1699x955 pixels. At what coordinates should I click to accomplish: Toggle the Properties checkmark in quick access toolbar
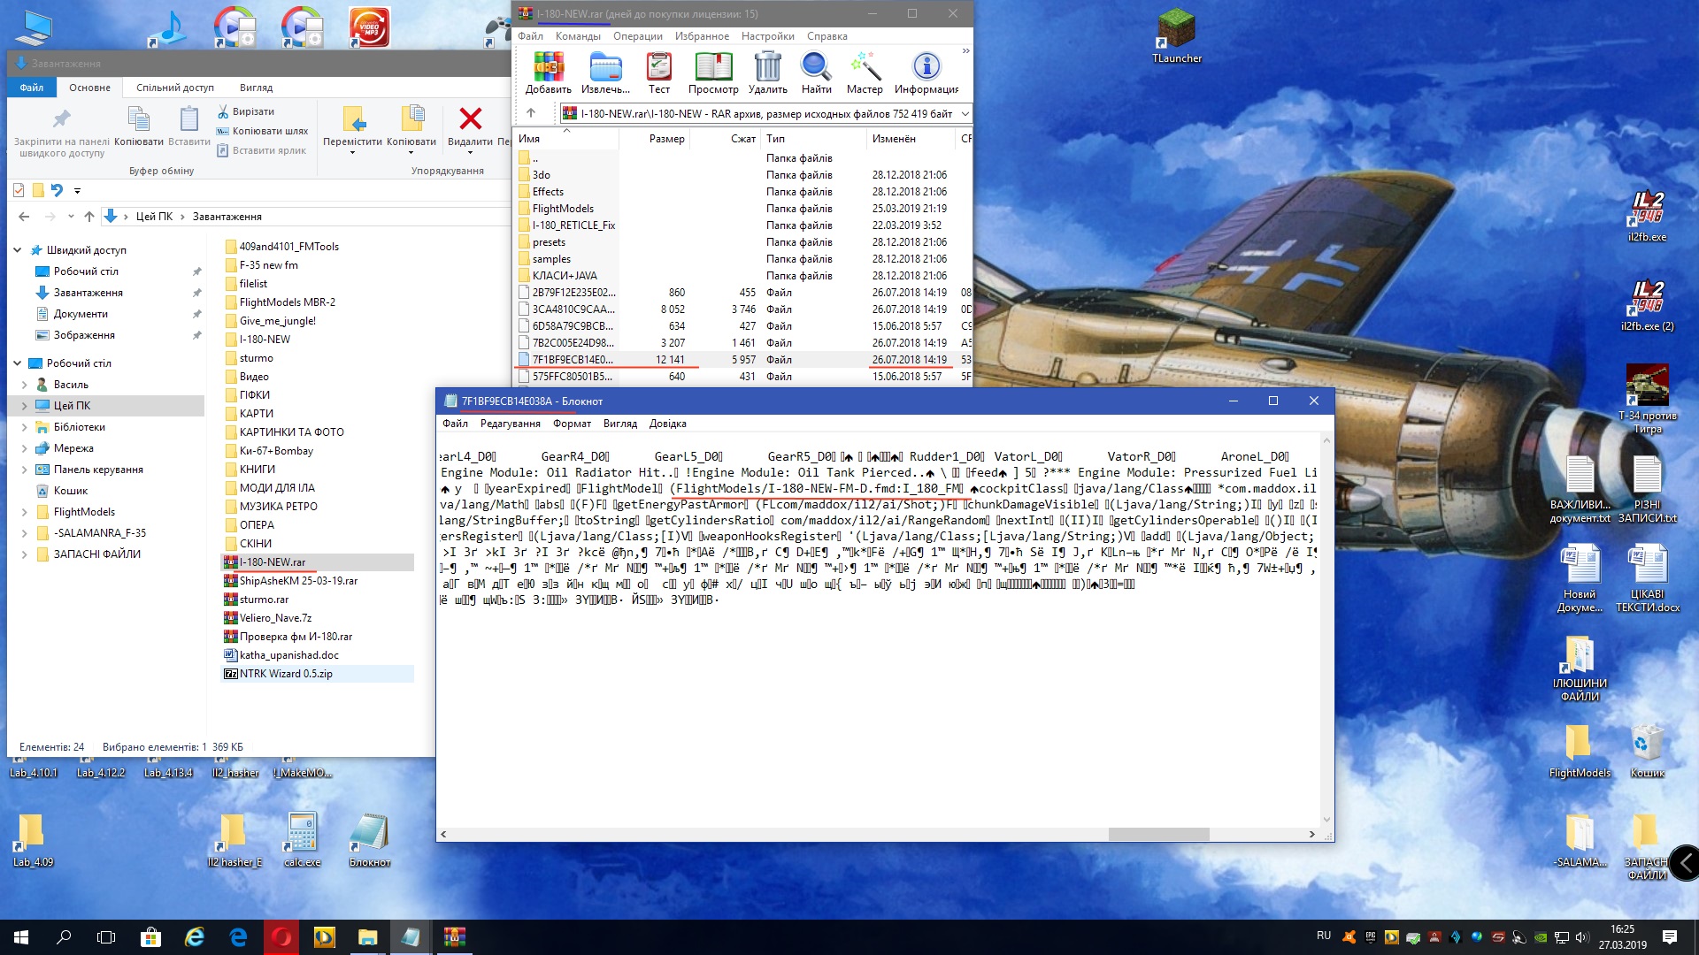point(19,190)
